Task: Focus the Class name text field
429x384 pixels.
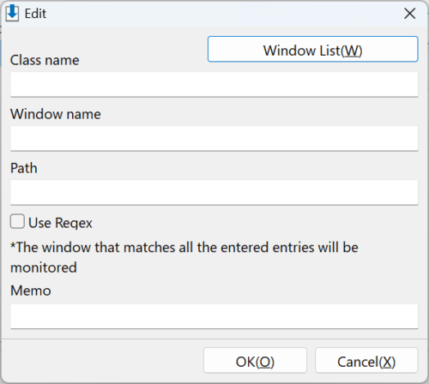Action: point(214,85)
